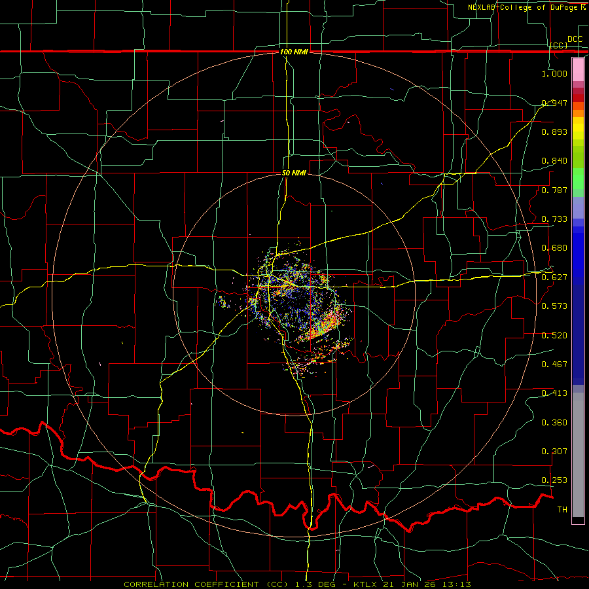
Task: Select the 0.787 legend value
Action: click(554, 190)
